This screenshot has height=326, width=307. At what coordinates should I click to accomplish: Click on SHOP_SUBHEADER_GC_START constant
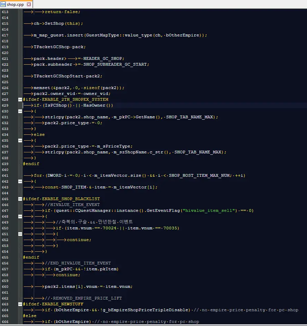115,64
